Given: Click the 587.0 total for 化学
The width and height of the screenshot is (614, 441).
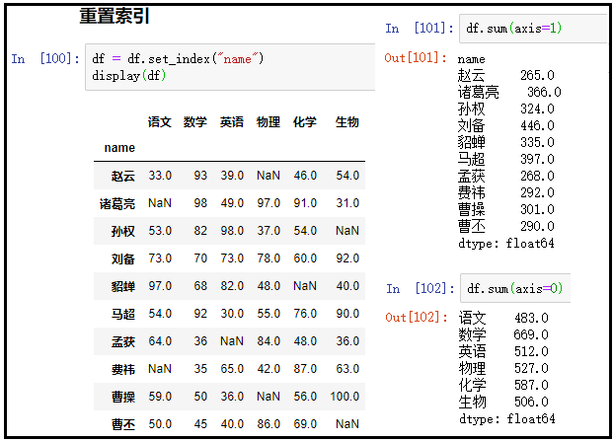Looking at the screenshot, I should click(531, 385).
